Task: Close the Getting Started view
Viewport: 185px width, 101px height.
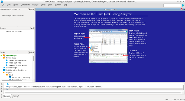Action: click(181, 9)
